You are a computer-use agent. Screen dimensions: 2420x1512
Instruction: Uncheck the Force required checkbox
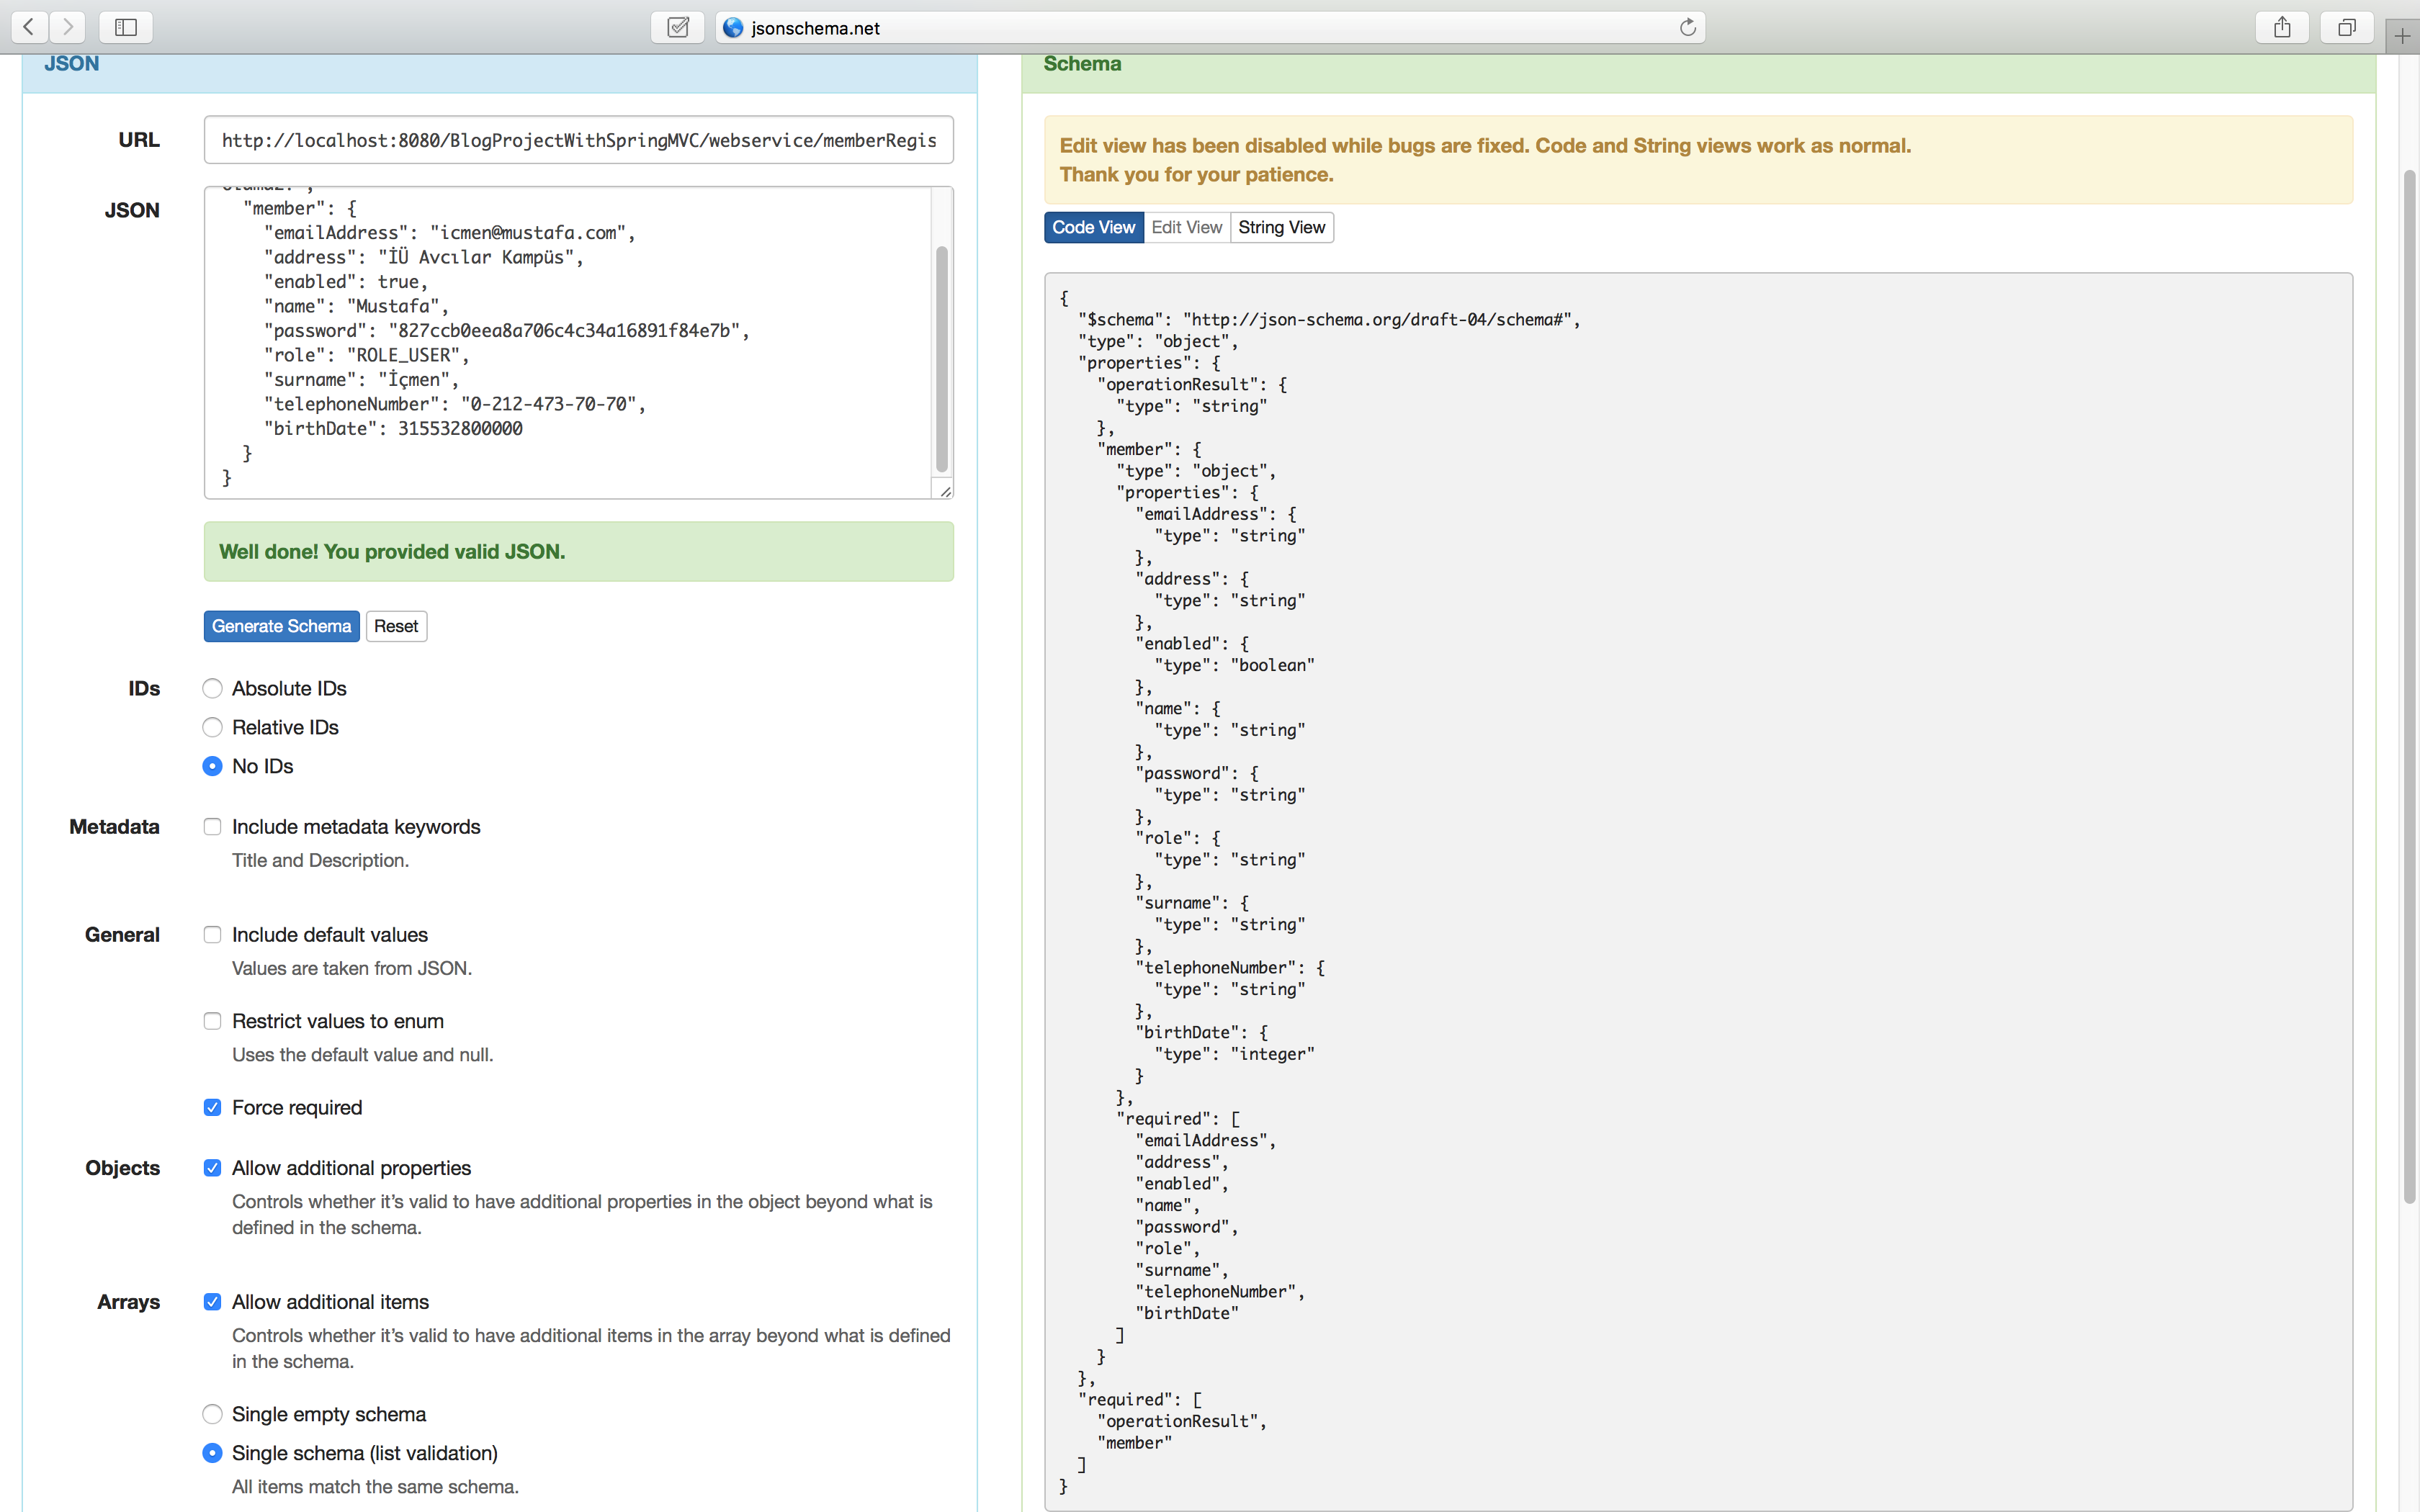click(212, 1107)
